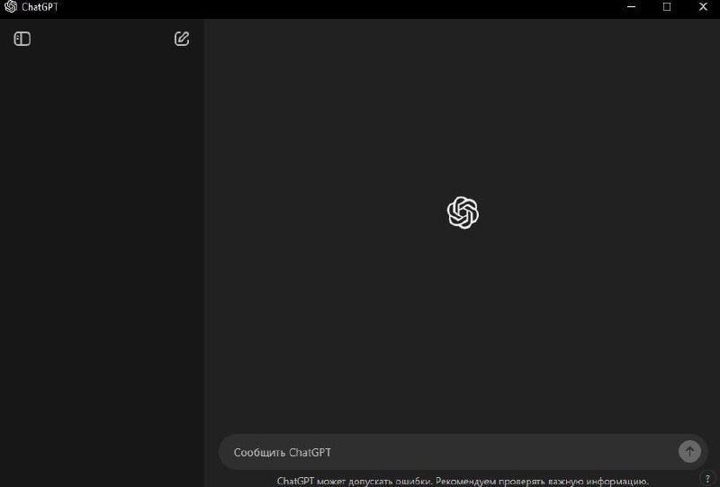Maximize the ChatGPT window
The height and width of the screenshot is (487, 720).
667,7
